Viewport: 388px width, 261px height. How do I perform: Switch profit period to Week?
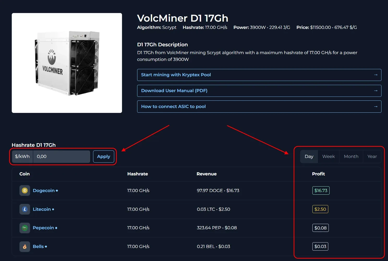click(x=328, y=156)
